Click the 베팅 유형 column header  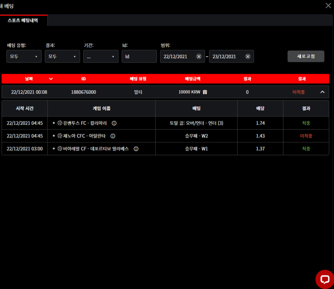click(138, 79)
